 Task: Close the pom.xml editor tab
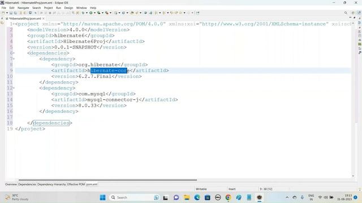[x=44, y=19]
